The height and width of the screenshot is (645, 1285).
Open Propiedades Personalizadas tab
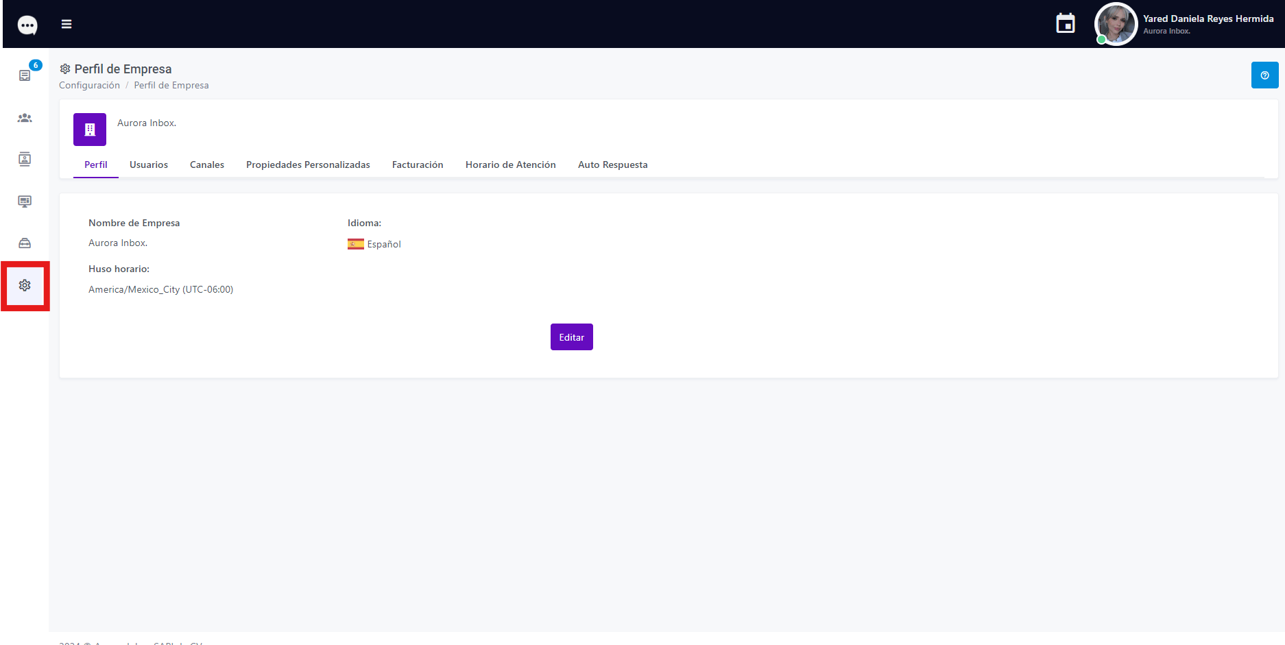pos(308,165)
